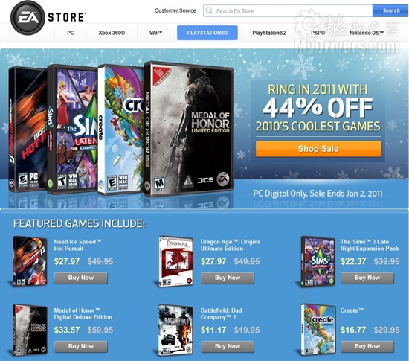409x361 pixels.
Task: Click in the Search EA Store field
Action: (288, 10)
